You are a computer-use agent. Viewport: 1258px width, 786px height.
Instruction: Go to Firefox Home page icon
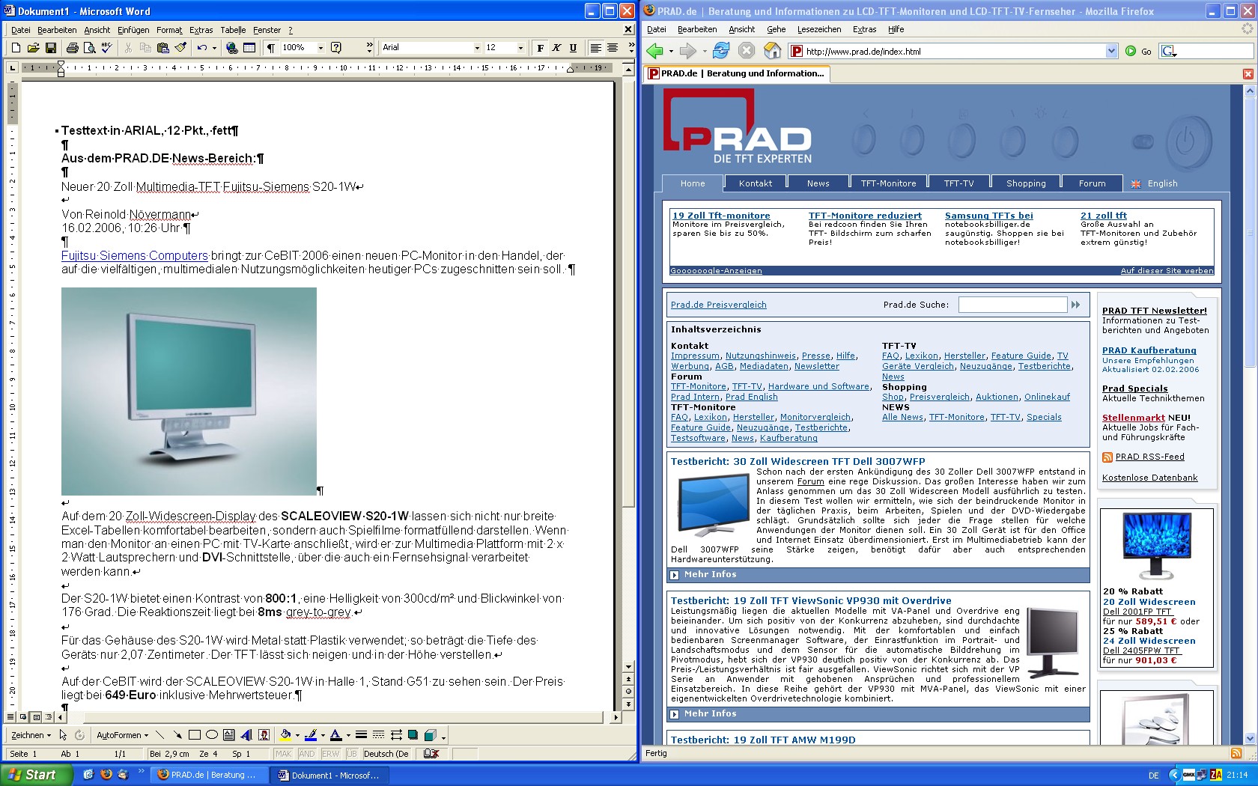tap(772, 51)
